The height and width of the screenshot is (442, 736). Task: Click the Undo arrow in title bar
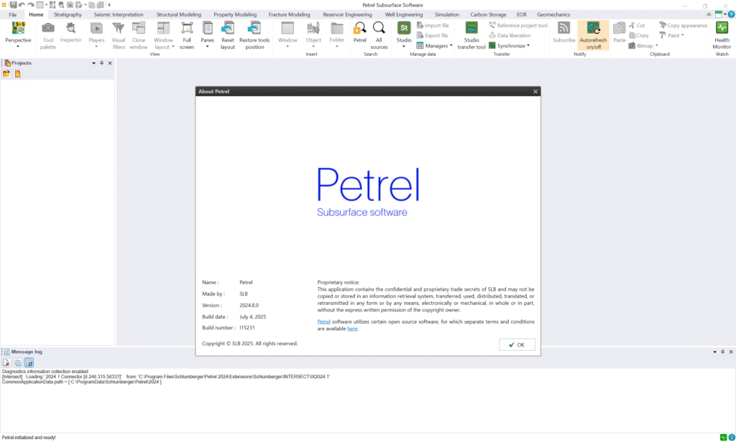tap(22, 5)
